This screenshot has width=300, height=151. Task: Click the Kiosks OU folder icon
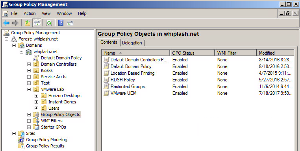(36, 70)
